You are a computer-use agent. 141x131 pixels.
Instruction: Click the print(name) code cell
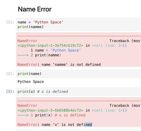click(79, 74)
